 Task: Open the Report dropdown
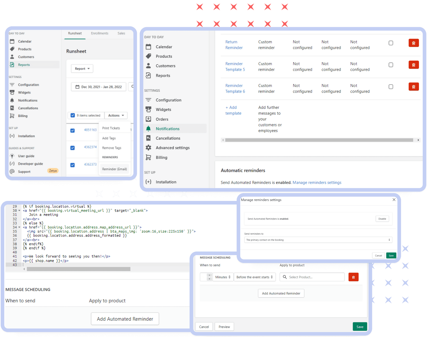coord(82,69)
